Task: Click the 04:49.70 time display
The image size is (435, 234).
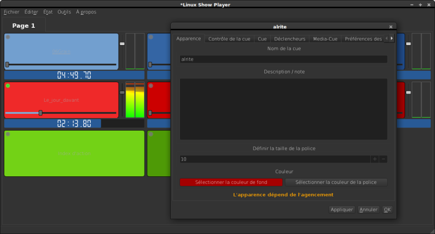Action: click(74, 75)
